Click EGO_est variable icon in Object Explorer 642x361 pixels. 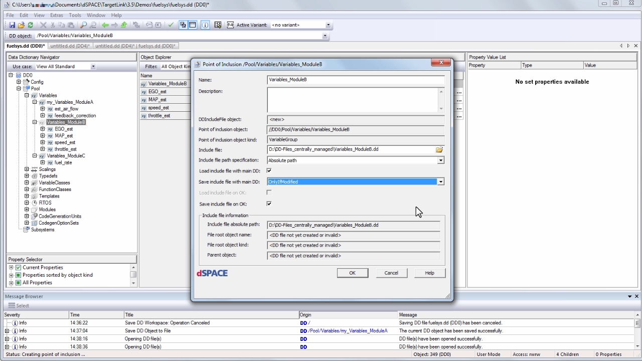click(x=143, y=92)
